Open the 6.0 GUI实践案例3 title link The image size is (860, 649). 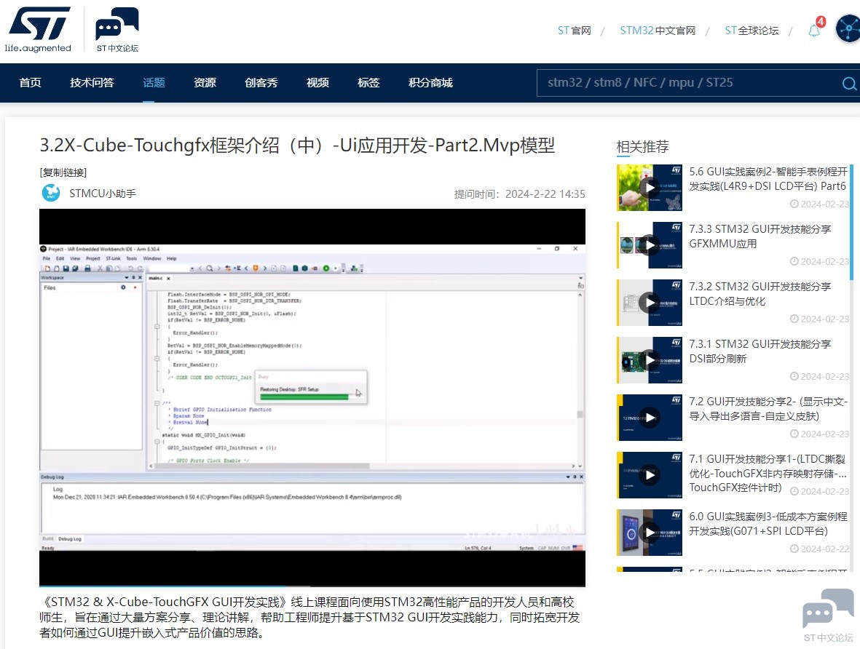[768, 523]
